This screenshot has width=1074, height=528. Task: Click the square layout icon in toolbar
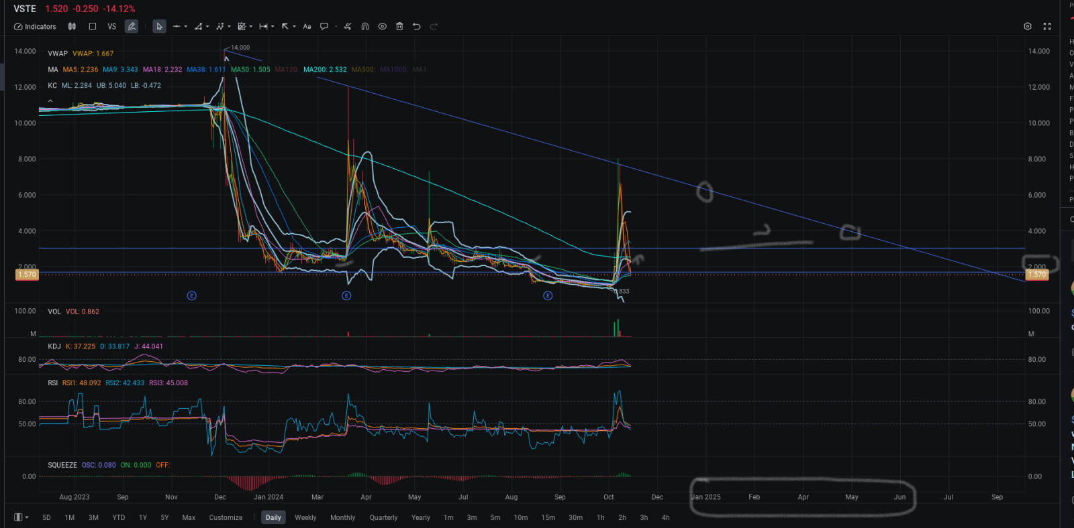click(x=93, y=27)
